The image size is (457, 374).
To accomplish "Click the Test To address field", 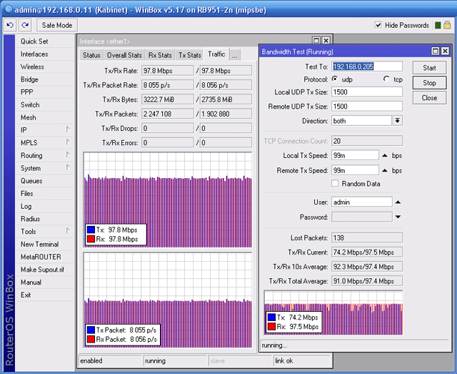I will click(367, 67).
